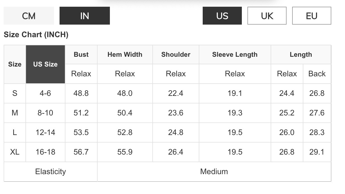345x194 pixels.
Task: Switch size chart units to CM
Action: click(x=29, y=16)
